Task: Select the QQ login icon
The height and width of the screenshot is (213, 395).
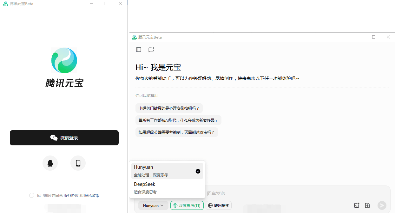Action: pyautogui.click(x=50, y=163)
